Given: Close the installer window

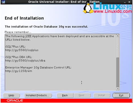Looking at the screenshot, I should click(x=129, y=2).
